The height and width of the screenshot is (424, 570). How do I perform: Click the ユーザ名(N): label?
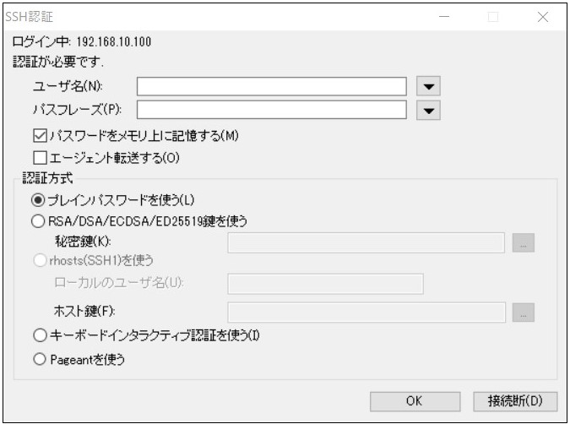tap(68, 86)
